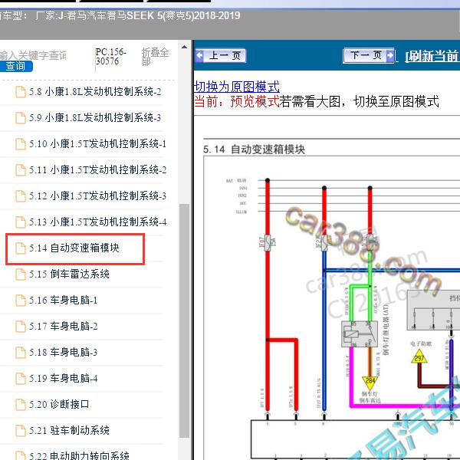The height and width of the screenshot is (460, 460).
Task: Click 切换为原图模式 link
Action: click(237, 87)
